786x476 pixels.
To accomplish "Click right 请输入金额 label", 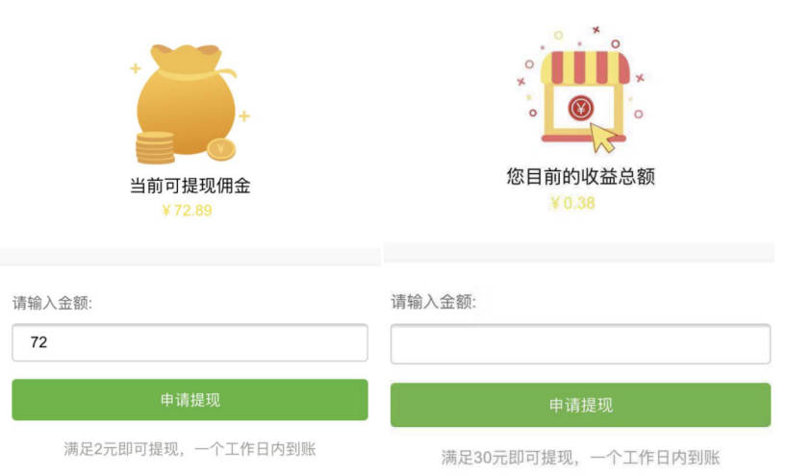I will tap(434, 302).
